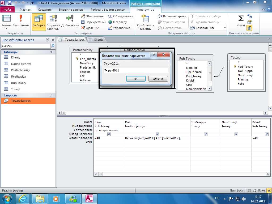This screenshot has height=204, width=272.
Task: Uncheck Вывод на экран for Kilkist
Action: click(x=267, y=134)
